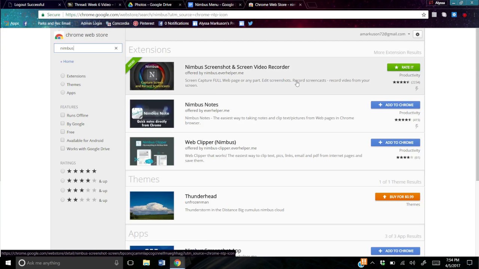Open the Nimbus Notes thumbnail

tap(152, 114)
